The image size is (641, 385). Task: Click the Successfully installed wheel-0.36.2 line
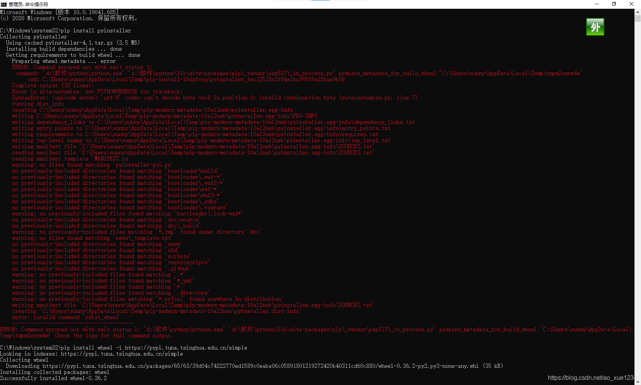click(53, 378)
